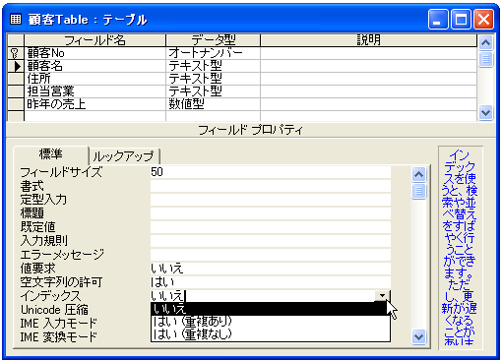This screenshot has width=502, height=361.
Task: Switch to the ルックアップ tab
Action: click(124, 156)
